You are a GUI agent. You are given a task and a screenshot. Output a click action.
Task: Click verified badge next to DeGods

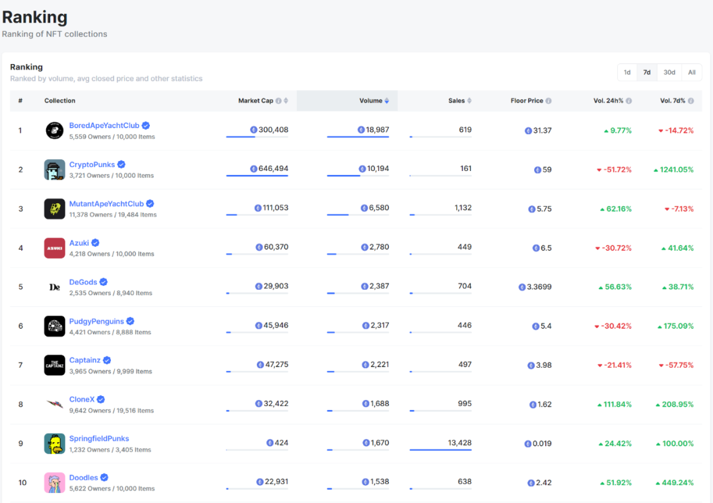(x=104, y=282)
